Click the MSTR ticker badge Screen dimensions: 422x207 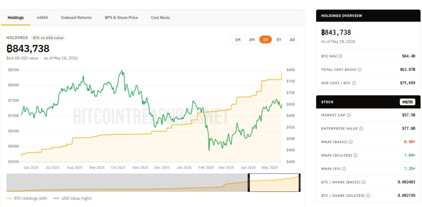click(407, 102)
